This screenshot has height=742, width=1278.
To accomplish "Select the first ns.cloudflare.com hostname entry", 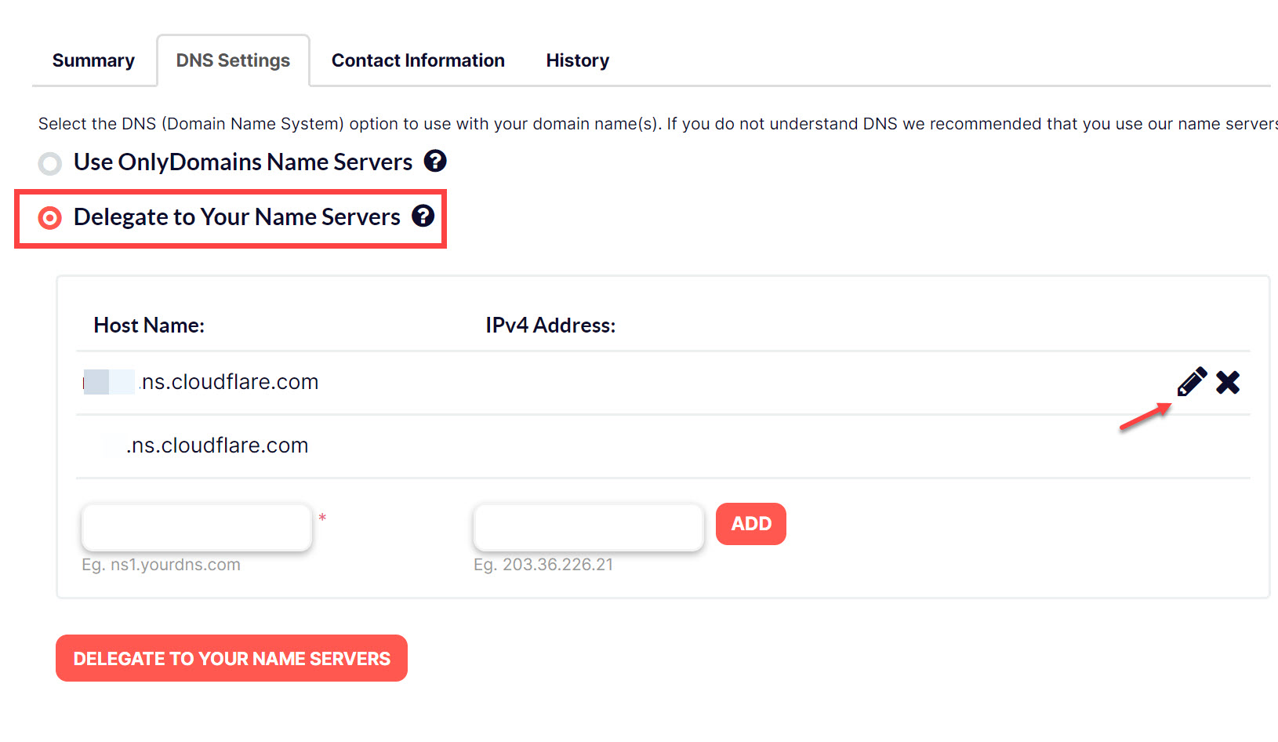I will coord(201,382).
